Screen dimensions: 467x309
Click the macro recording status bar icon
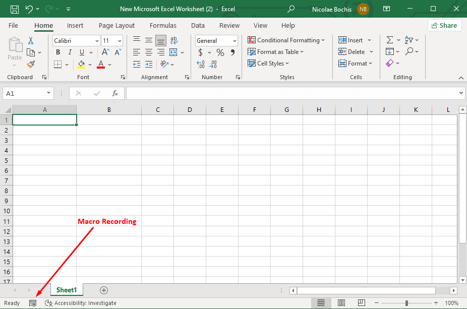click(x=33, y=303)
